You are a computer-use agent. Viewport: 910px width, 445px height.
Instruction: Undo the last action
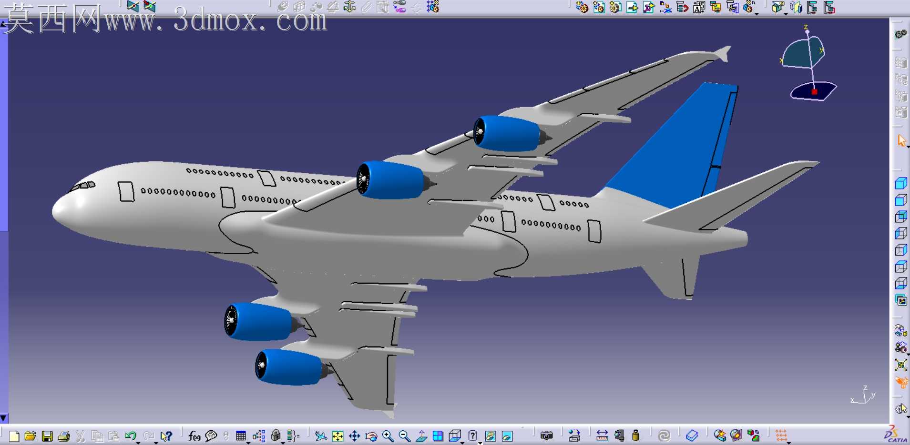coord(130,435)
